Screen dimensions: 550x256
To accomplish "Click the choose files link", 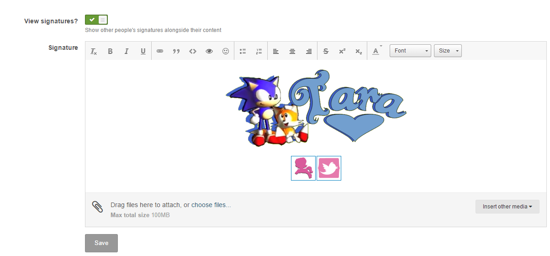I will click(x=211, y=205).
